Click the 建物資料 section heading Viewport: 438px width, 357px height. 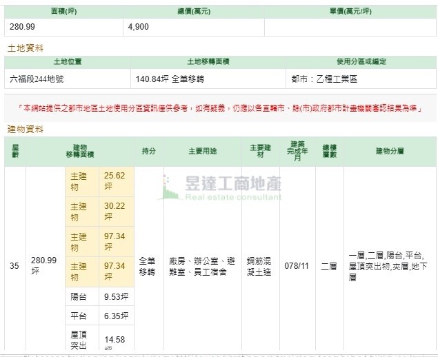coord(26,129)
